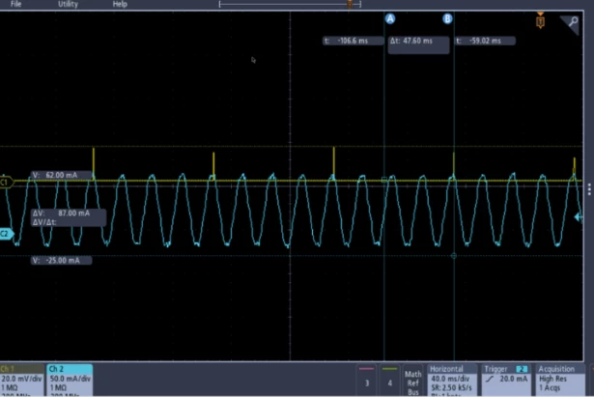Select the orange trigger position marker
Screen dimensions: 594x397
point(541,21)
